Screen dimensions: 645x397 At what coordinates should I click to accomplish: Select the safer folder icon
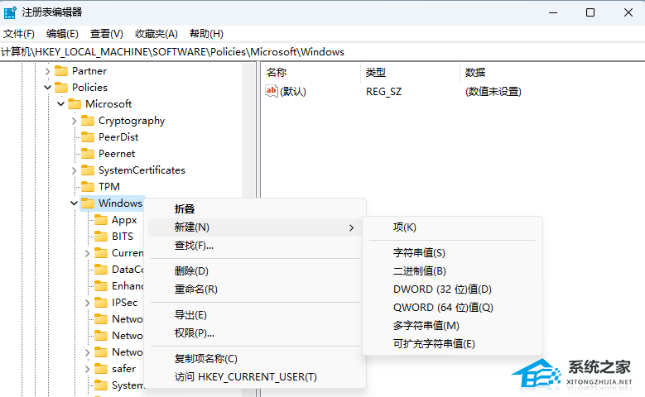click(x=101, y=369)
